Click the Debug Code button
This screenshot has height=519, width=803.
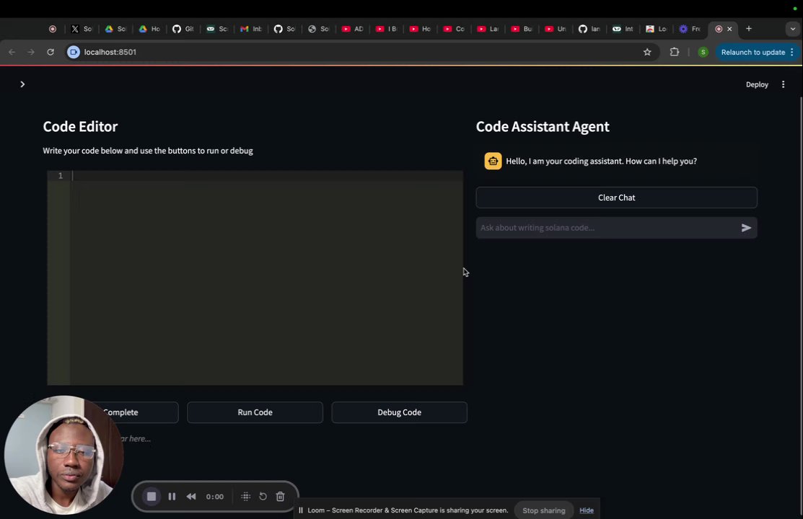tap(400, 412)
